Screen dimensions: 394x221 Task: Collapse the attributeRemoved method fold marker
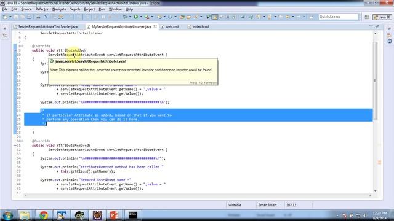click(x=22, y=141)
